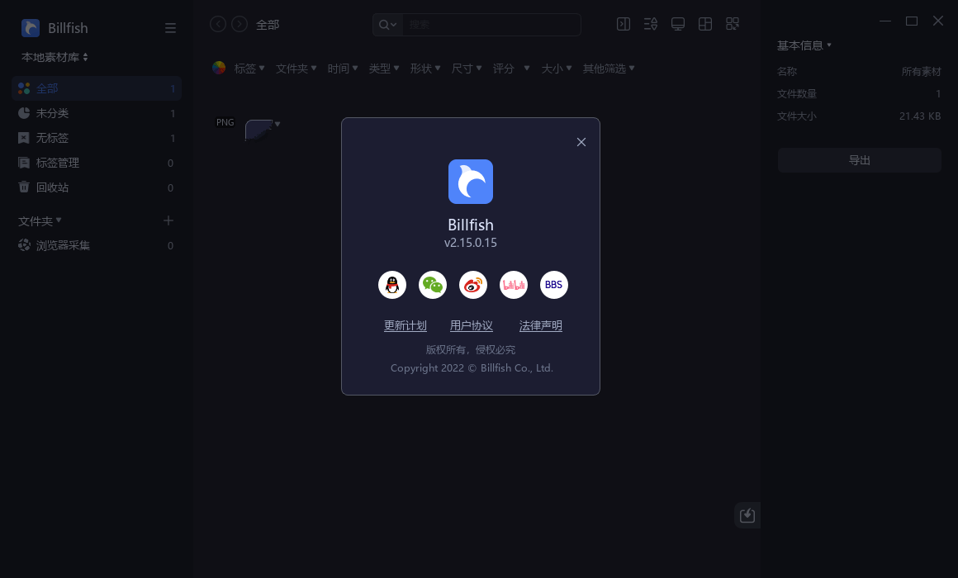The image size is (958, 578).
Task: Click the BBS community icon
Action: tap(554, 285)
